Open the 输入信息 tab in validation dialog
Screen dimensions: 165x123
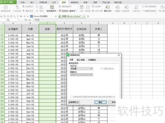(x=81, y=60)
